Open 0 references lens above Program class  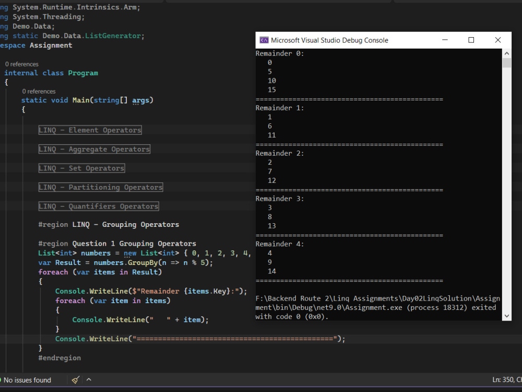[21, 64]
